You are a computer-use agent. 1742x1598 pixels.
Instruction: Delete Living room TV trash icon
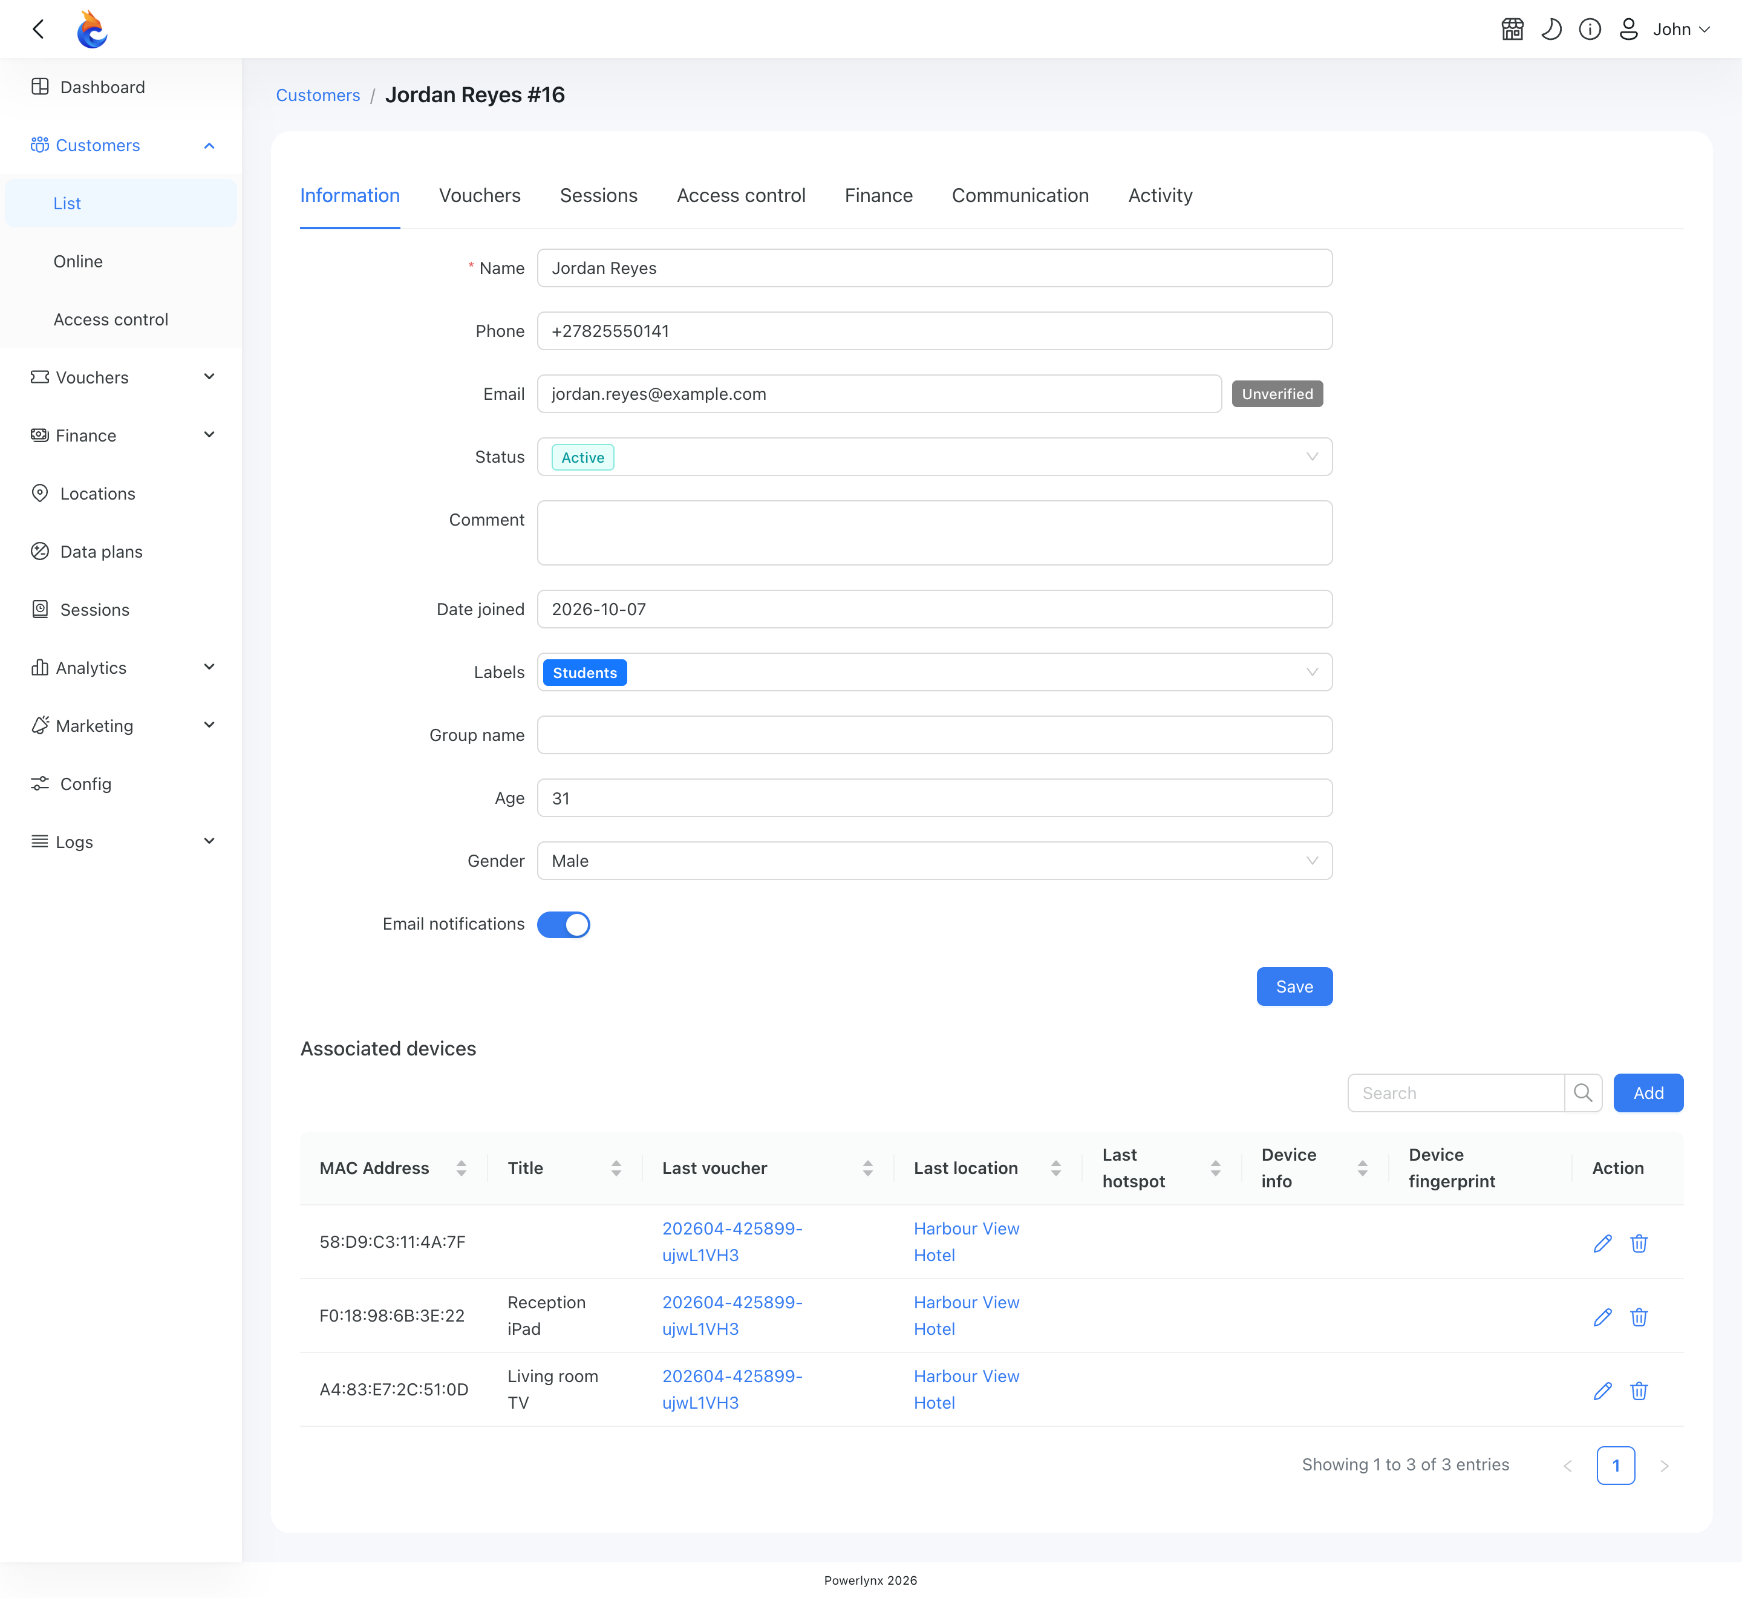pos(1638,1391)
